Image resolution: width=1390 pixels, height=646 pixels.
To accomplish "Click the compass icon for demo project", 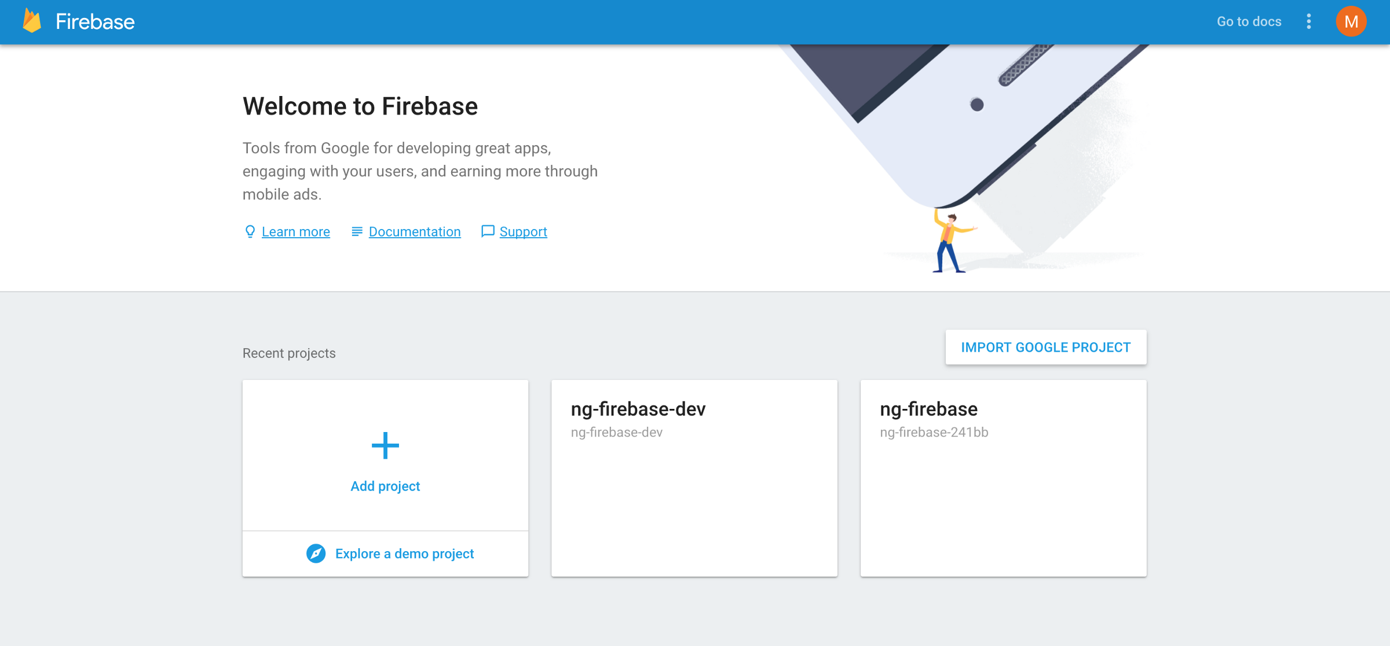I will click(x=316, y=553).
